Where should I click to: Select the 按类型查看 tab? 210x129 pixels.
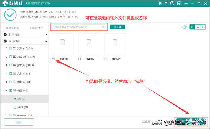[12, 28]
